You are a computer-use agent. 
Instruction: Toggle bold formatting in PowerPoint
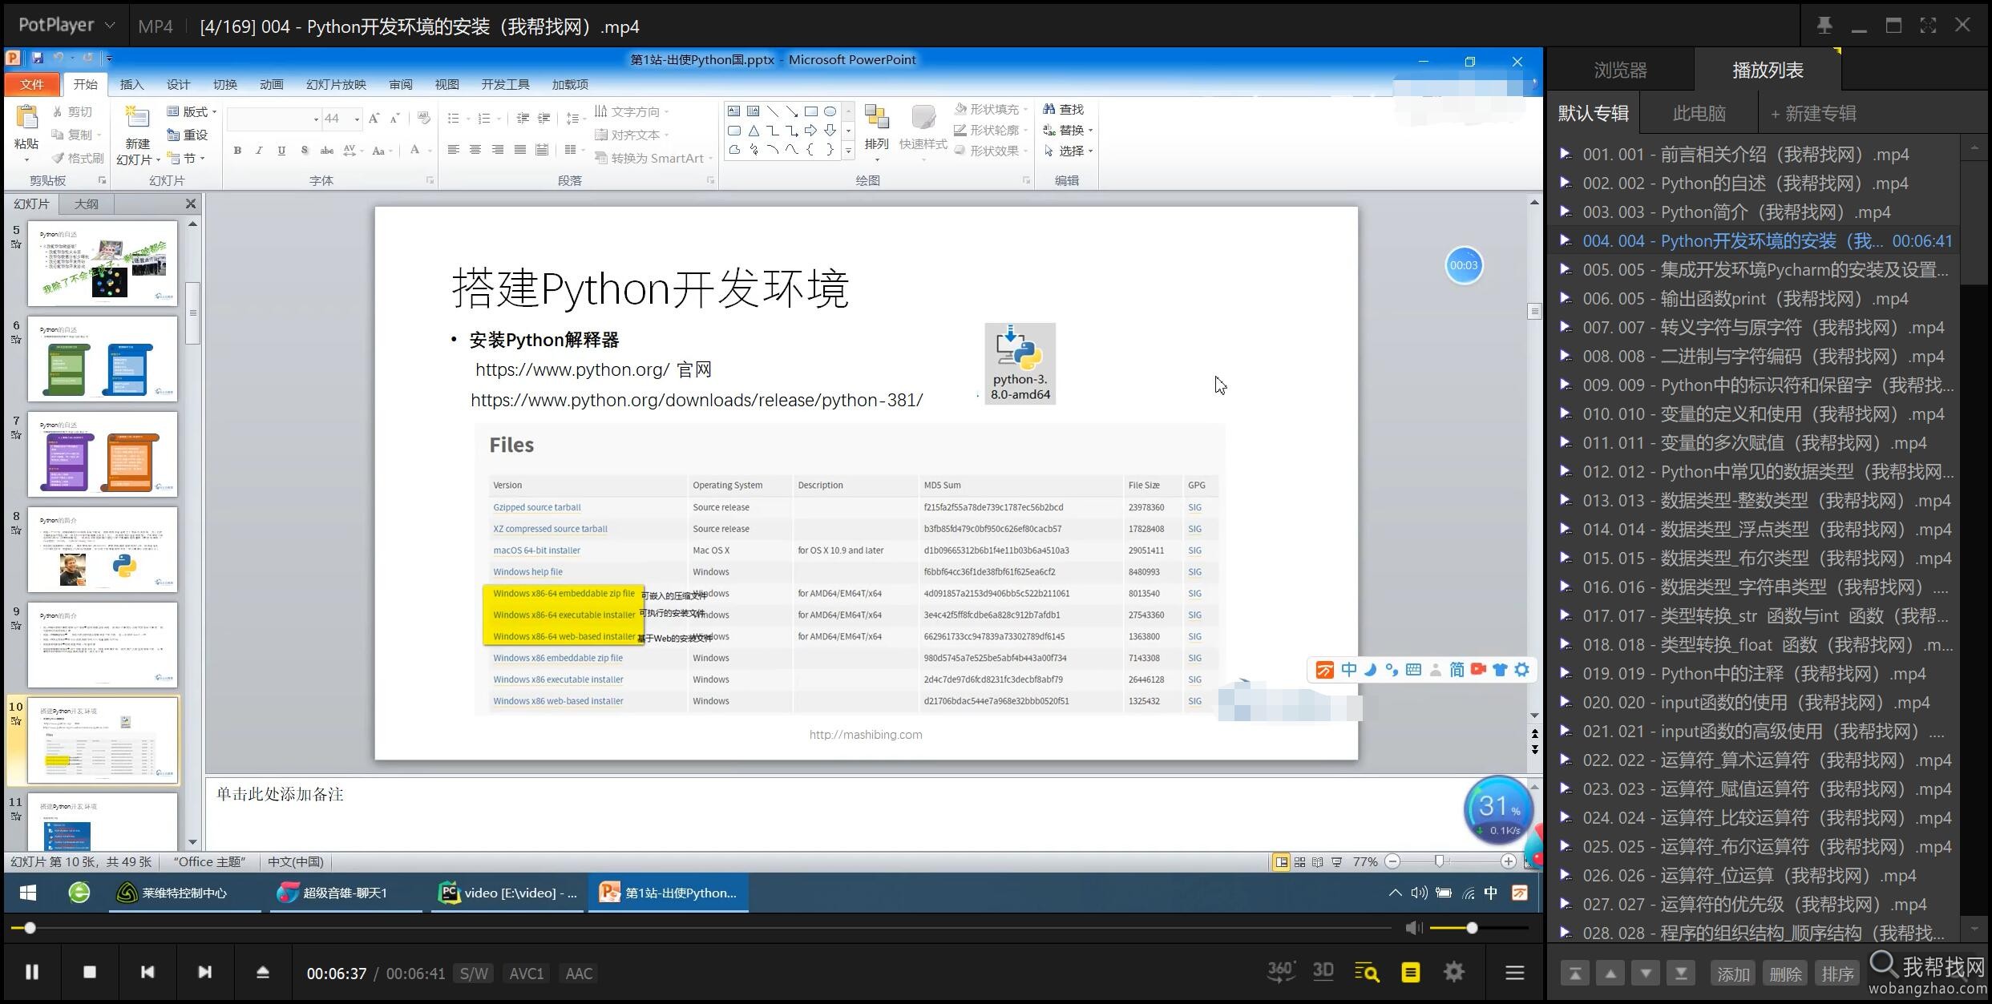click(x=237, y=150)
